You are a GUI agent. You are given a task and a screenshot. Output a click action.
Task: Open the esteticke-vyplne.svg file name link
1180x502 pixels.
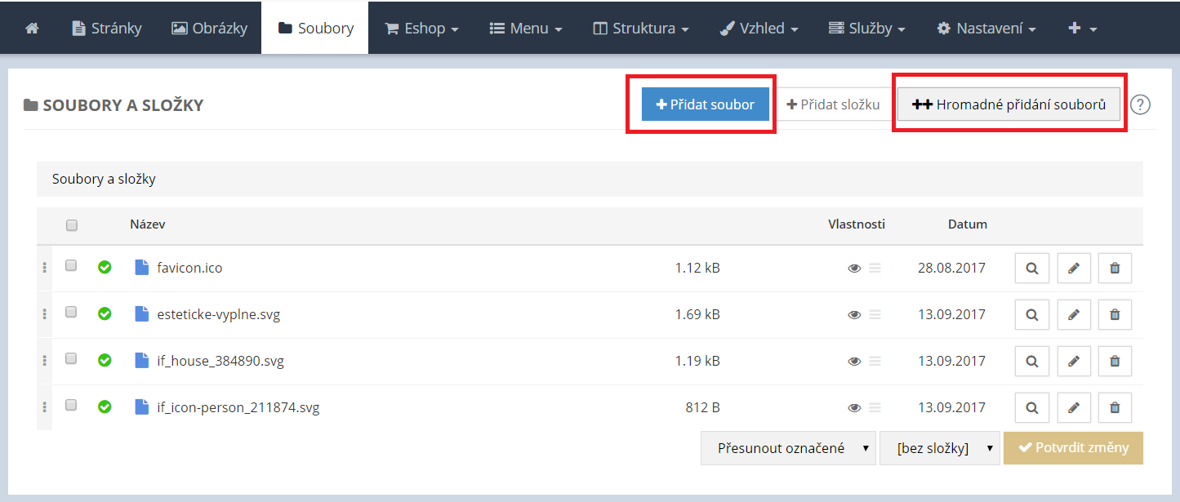tap(218, 314)
